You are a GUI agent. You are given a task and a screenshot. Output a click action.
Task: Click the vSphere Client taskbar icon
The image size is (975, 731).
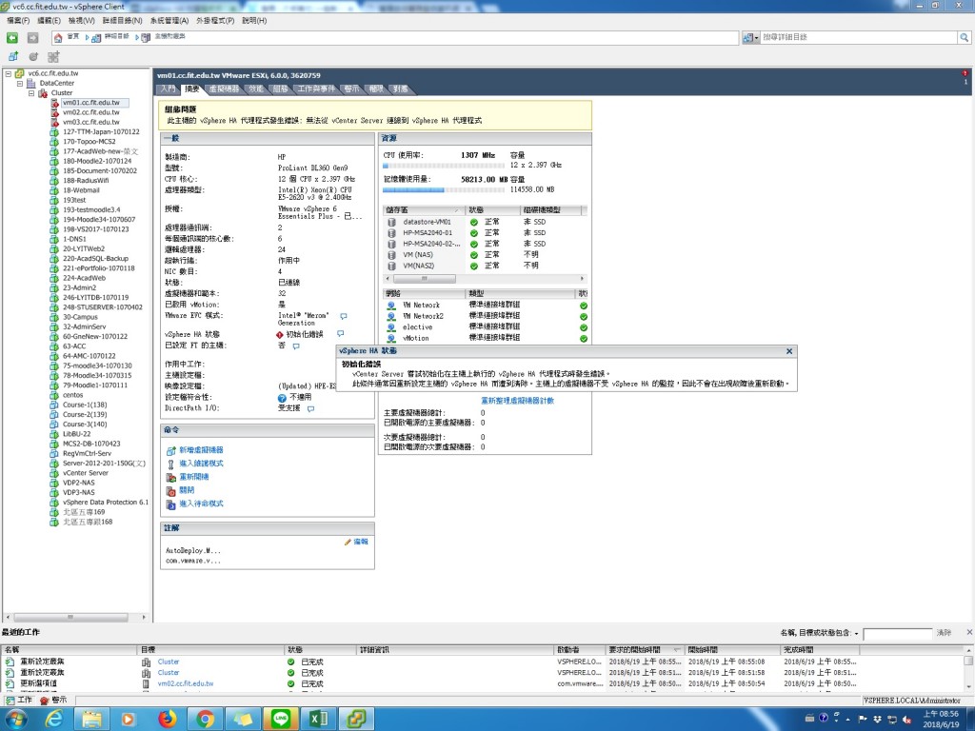[x=356, y=720]
